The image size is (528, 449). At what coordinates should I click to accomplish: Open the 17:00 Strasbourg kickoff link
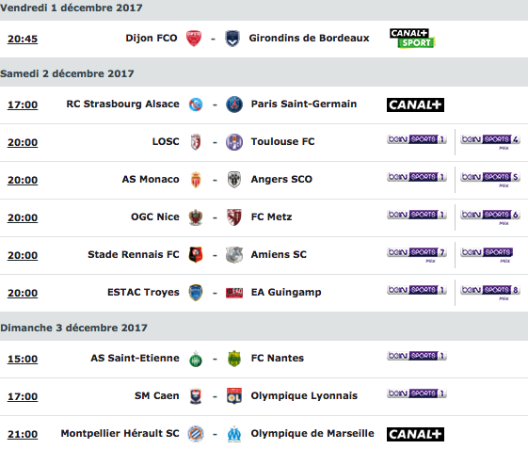(x=23, y=104)
